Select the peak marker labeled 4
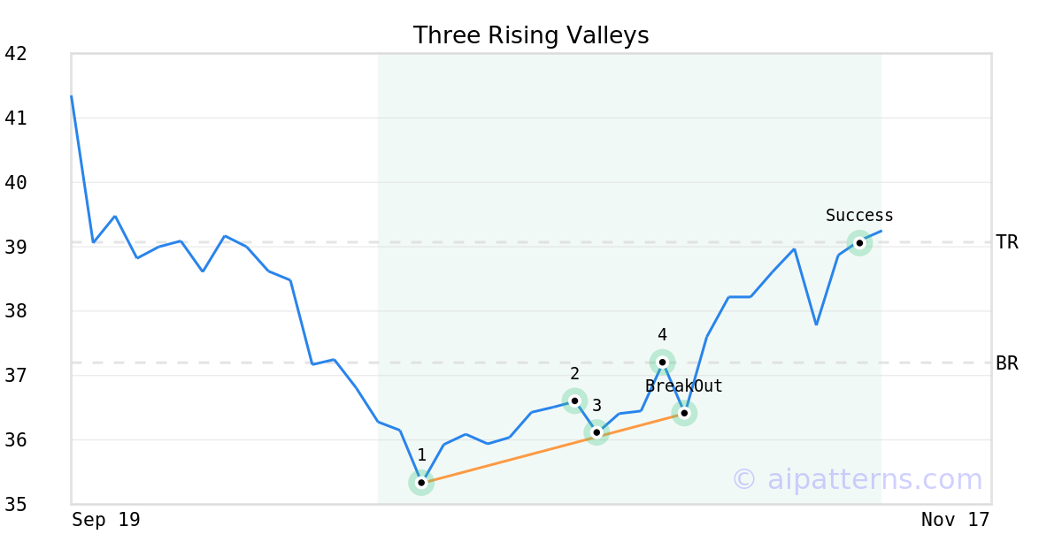The height and width of the screenshot is (557, 1062). (x=662, y=362)
